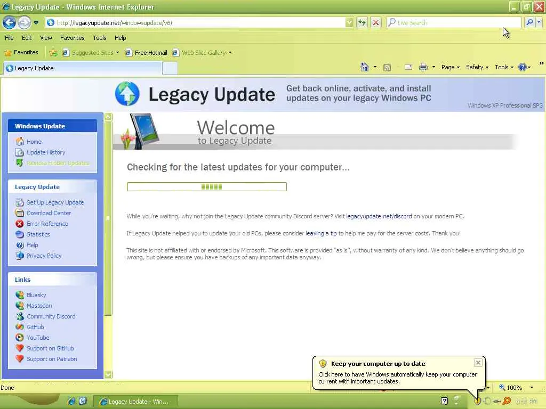Close the Keep your computer up to date balloon
This screenshot has height=409, width=546.
478,363
